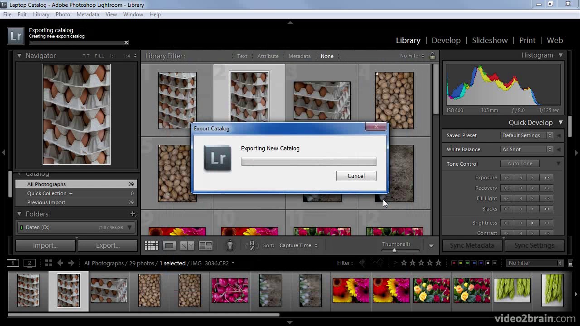Open filmstrip No Filter preset dropdown
This screenshot has height=326, width=580.
[535, 263]
